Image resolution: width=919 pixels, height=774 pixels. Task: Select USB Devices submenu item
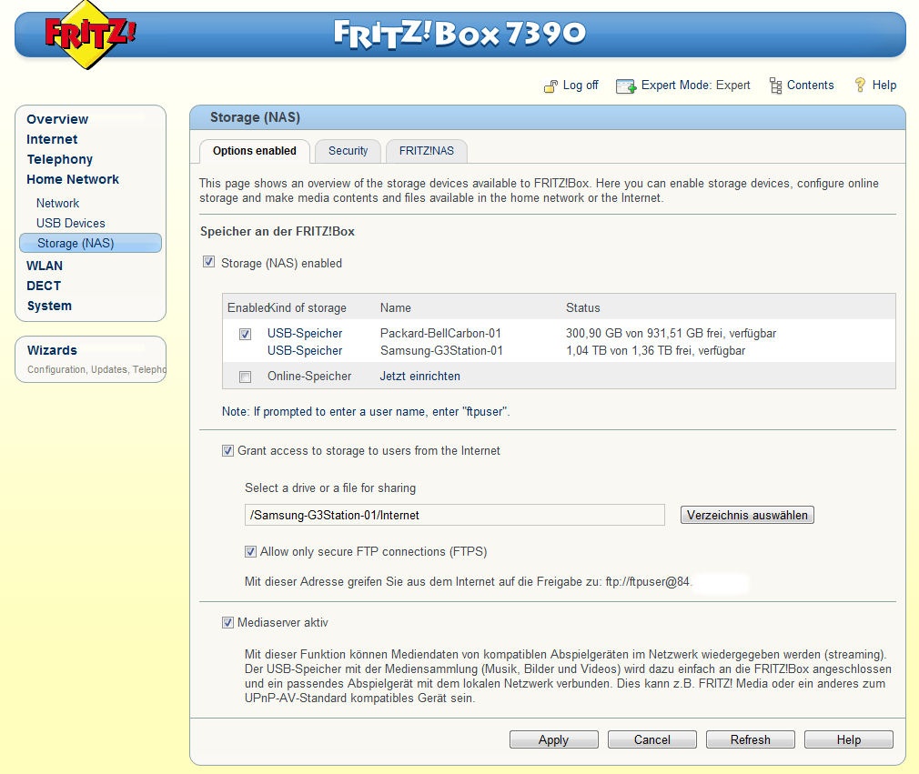click(70, 223)
